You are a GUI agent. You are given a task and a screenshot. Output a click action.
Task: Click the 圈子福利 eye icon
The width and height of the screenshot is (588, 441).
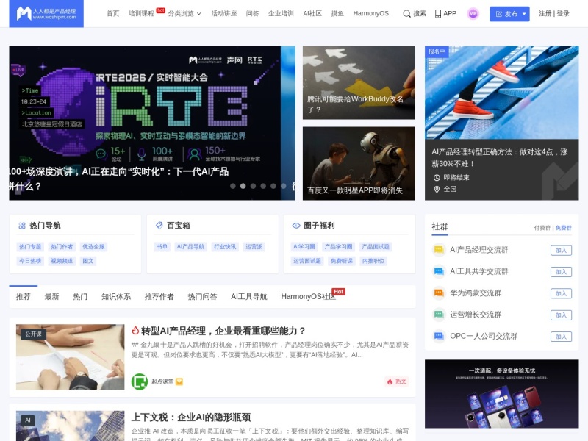click(296, 226)
